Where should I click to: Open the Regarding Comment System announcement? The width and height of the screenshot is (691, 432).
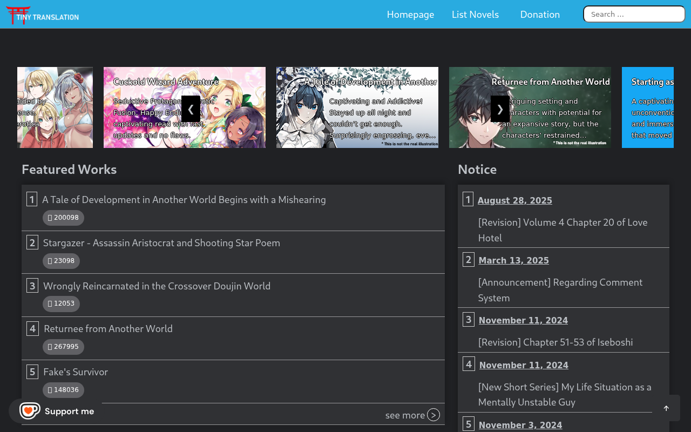(x=560, y=290)
